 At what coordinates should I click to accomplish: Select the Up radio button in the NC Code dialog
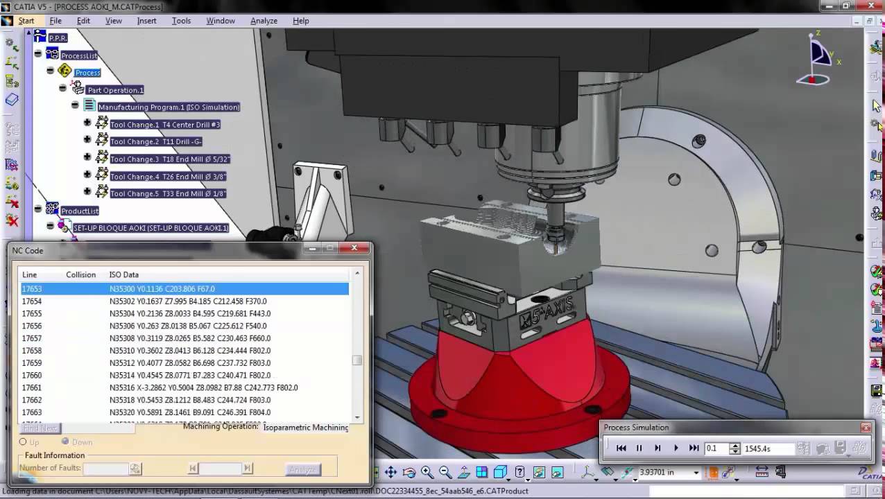[x=23, y=441]
